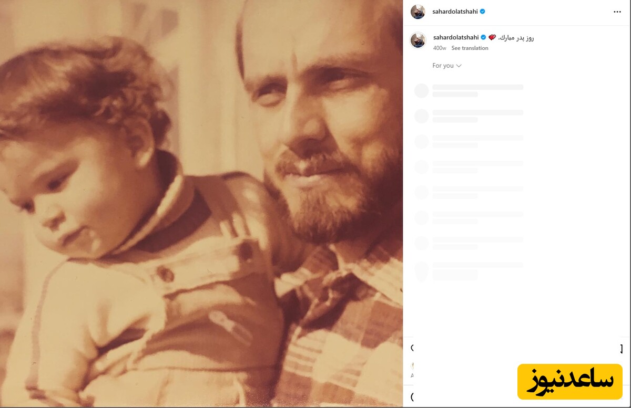Screen dimensions: 631x408
Task: Open the more options ellipsis menu
Action: coord(617,12)
